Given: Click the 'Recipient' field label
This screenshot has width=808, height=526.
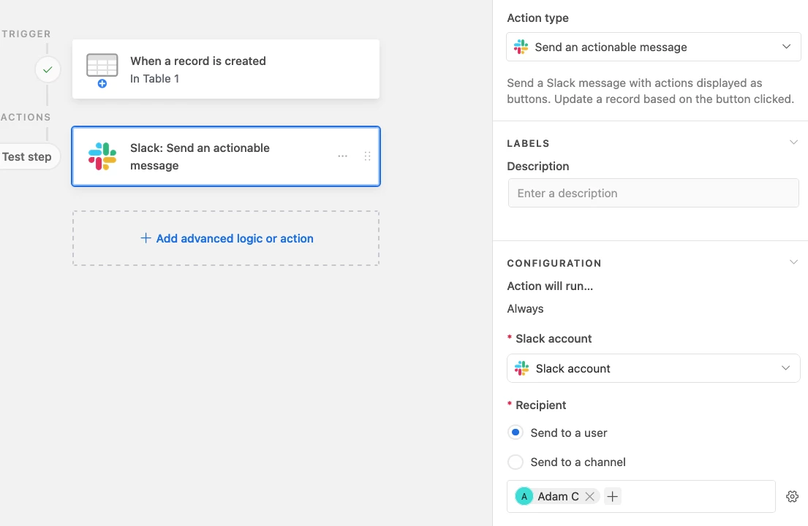Looking at the screenshot, I should [540, 405].
